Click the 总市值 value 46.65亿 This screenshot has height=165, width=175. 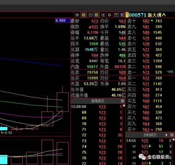click(x=118, y=90)
